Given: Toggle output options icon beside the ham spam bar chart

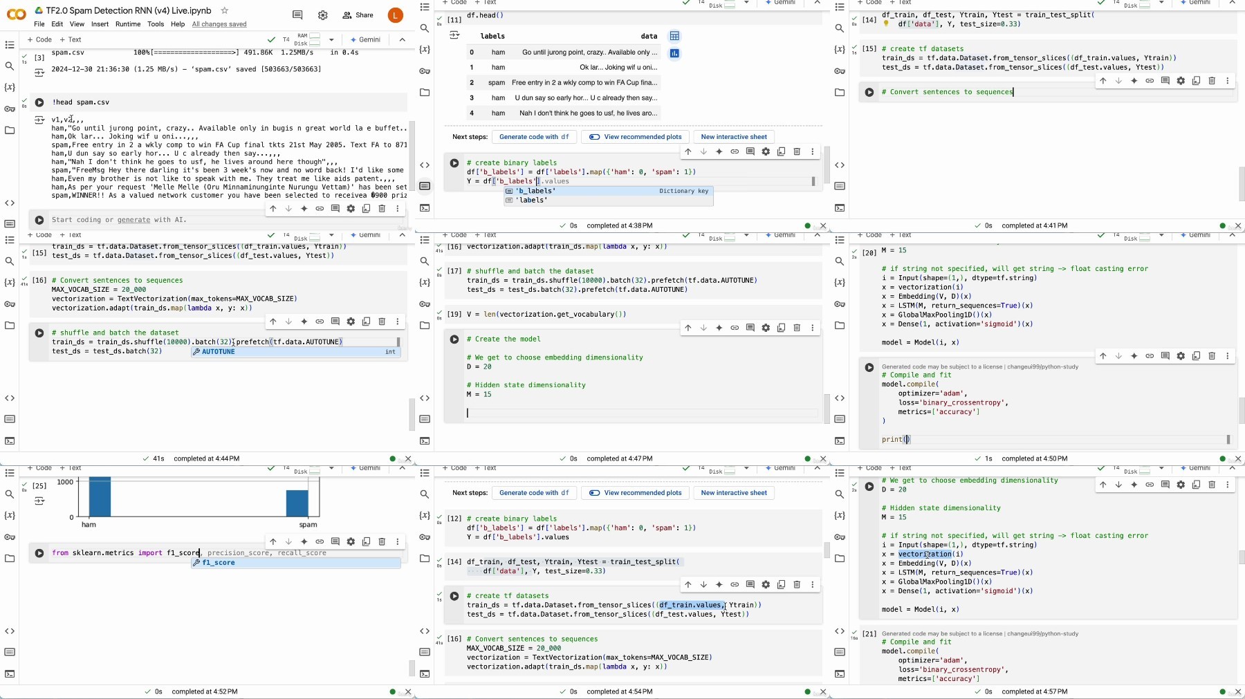Looking at the screenshot, I should coord(39,501).
